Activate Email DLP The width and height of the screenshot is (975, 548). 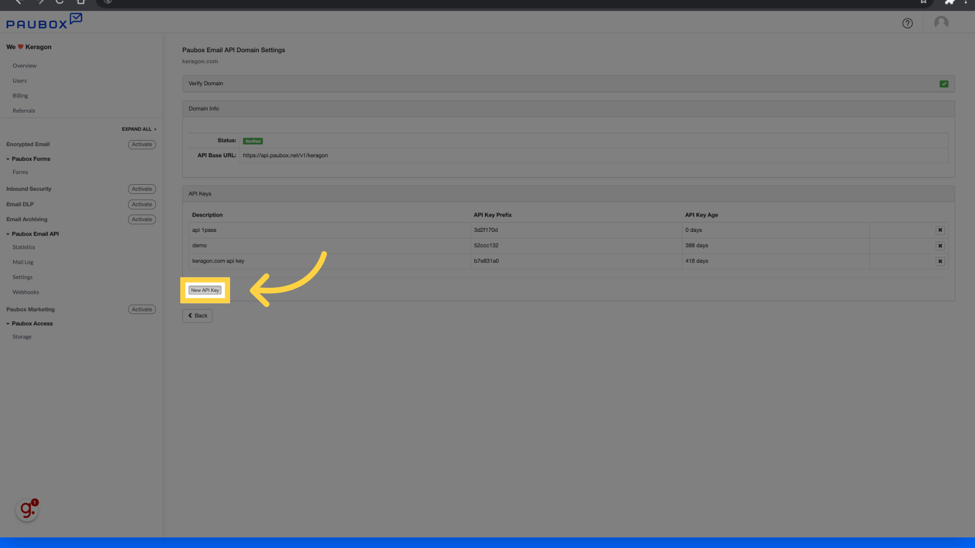pyautogui.click(x=142, y=204)
